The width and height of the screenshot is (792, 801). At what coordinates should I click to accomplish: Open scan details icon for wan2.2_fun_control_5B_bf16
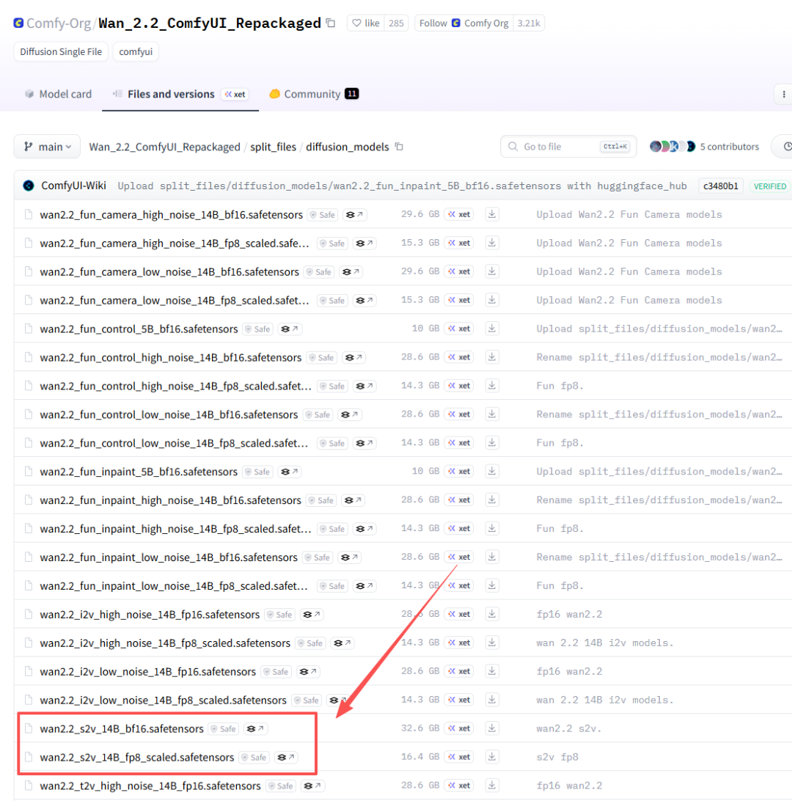pyautogui.click(x=289, y=329)
